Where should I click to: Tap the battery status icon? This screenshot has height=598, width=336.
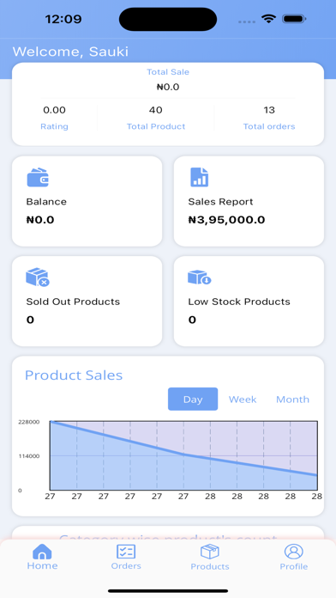(x=294, y=19)
